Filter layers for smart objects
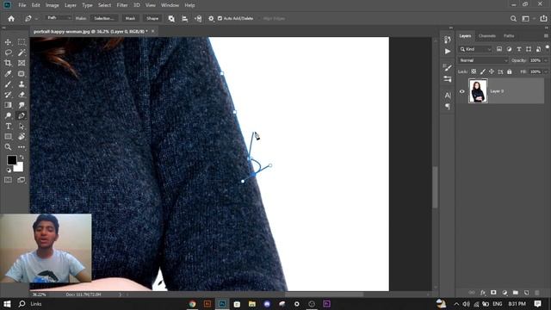This screenshot has width=551, height=310. [538, 49]
